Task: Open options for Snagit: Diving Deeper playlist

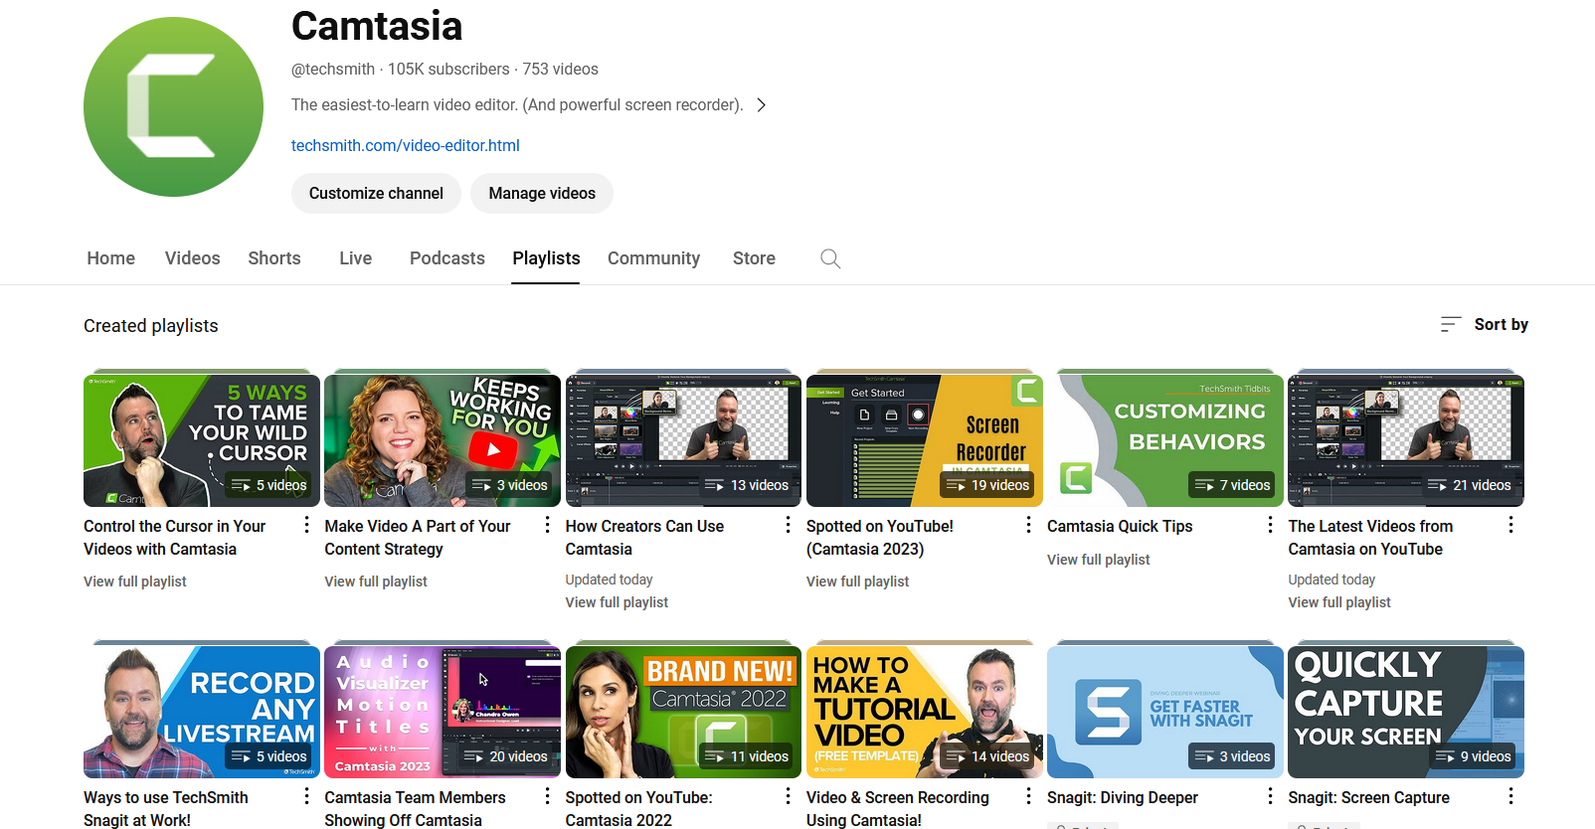Action: pyautogui.click(x=1270, y=796)
